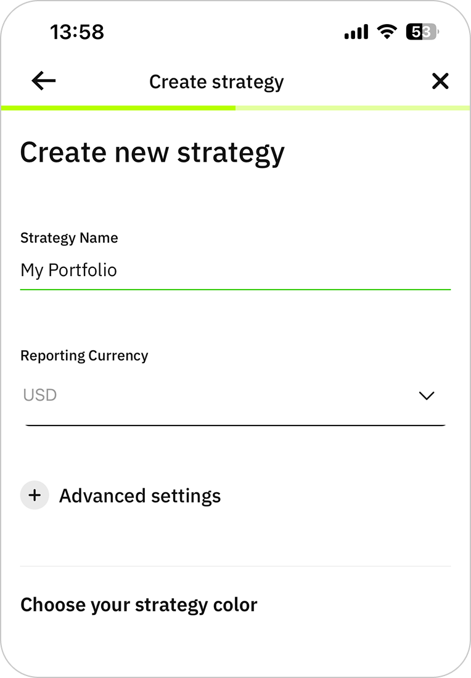
Task: Click the unfilled pale green progress segment
Action: coord(353,108)
